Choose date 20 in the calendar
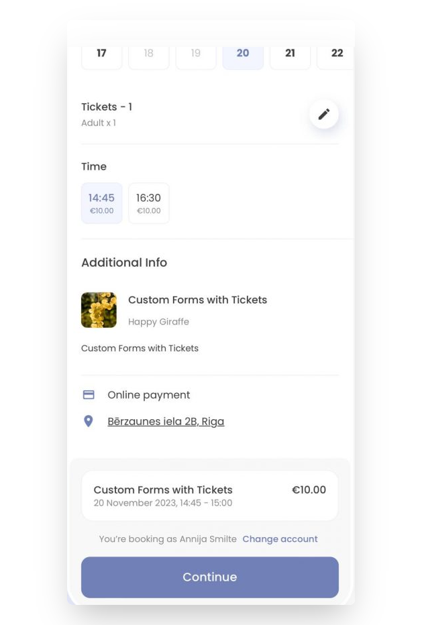The width and height of the screenshot is (422, 625). 243,54
